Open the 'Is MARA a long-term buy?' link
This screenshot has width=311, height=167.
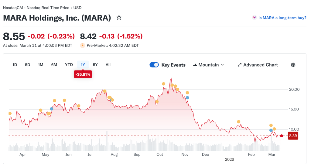coord(282,18)
